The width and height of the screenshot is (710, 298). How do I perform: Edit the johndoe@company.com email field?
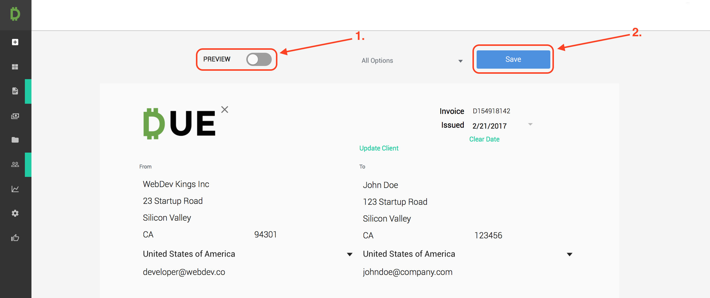point(407,272)
